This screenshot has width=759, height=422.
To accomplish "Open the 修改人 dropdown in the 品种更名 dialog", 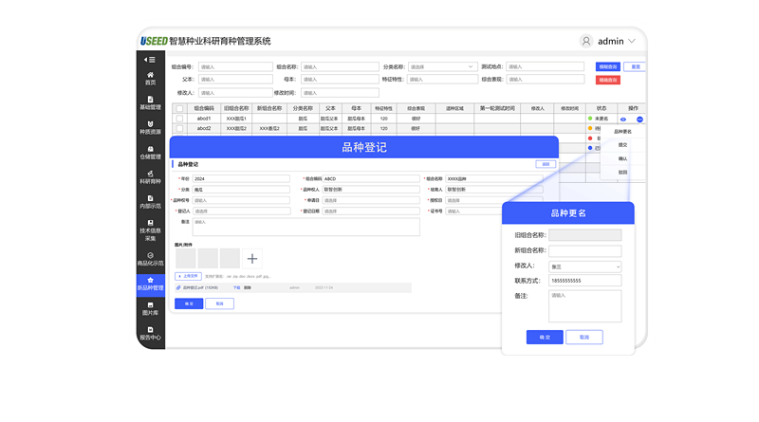I will (585, 267).
